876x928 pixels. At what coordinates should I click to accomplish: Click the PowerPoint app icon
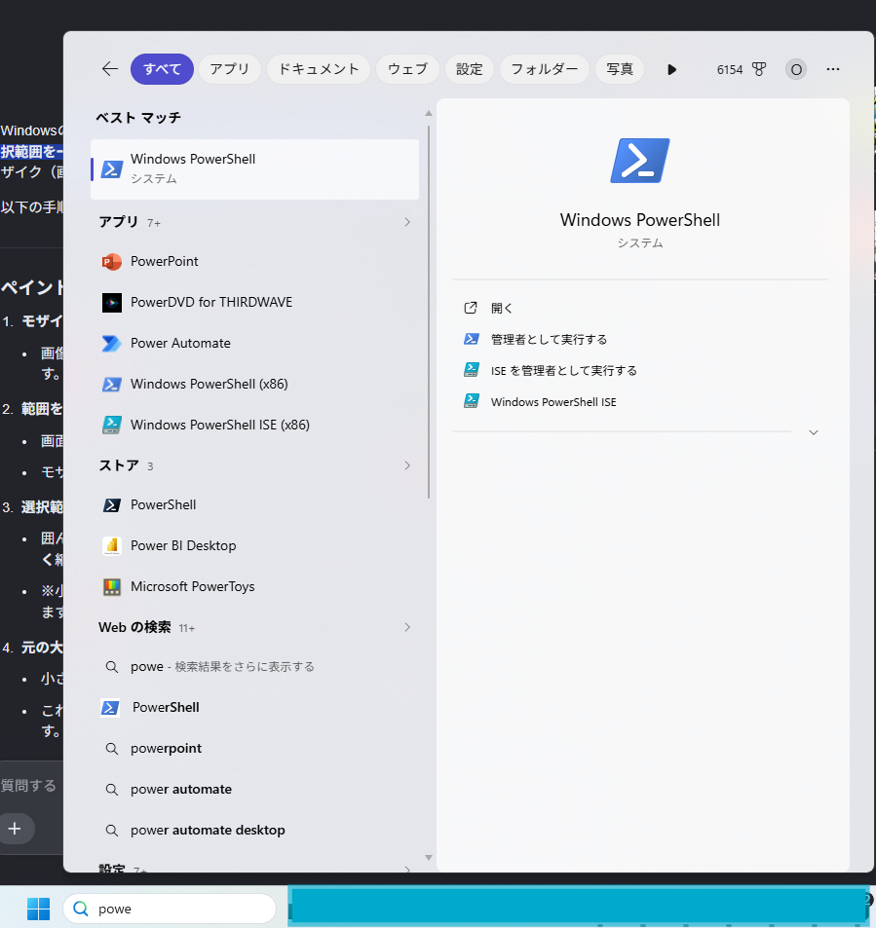(112, 262)
